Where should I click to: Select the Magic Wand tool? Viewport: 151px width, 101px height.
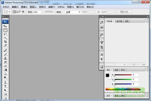pyautogui.click(x=5, y=38)
